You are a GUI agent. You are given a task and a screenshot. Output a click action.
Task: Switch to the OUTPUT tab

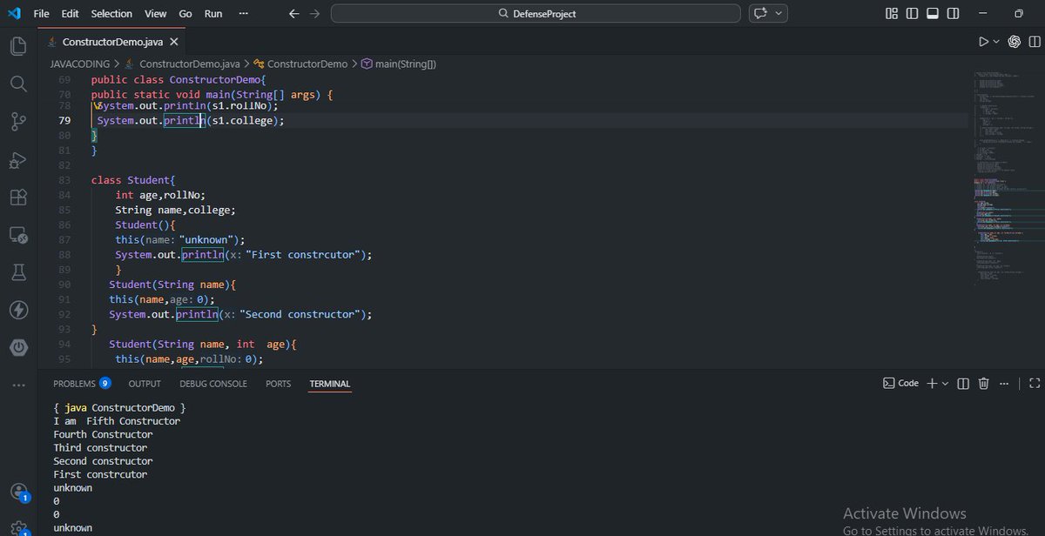click(x=145, y=384)
